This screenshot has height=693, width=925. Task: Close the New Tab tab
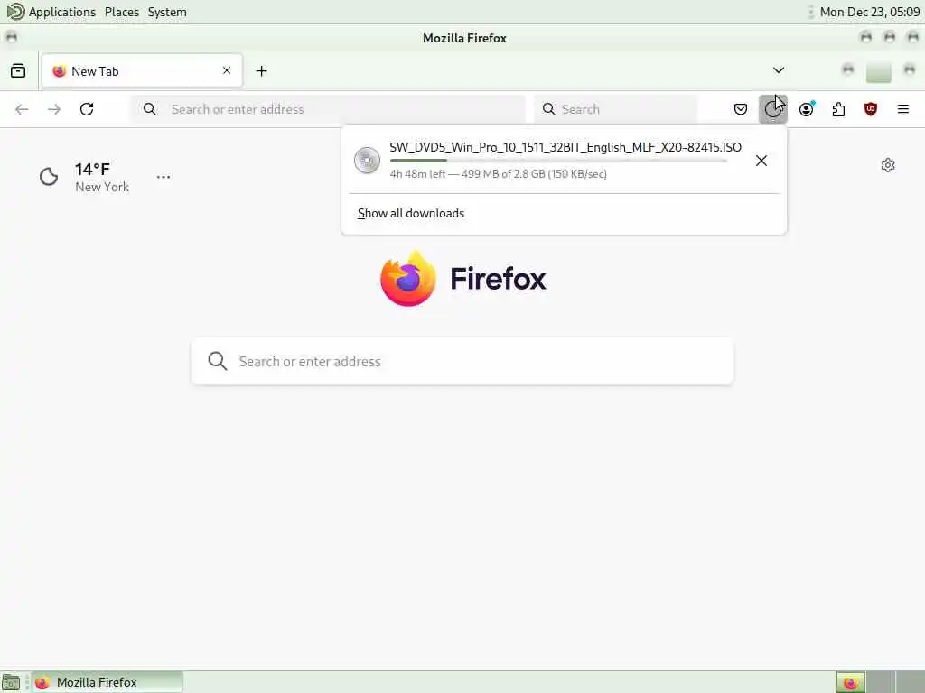point(227,70)
